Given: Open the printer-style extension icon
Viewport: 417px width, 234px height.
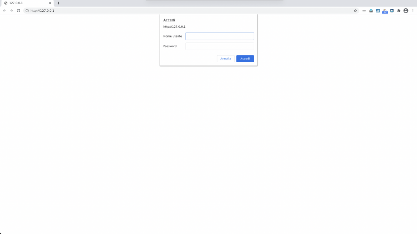Looking at the screenshot, I should (x=371, y=11).
